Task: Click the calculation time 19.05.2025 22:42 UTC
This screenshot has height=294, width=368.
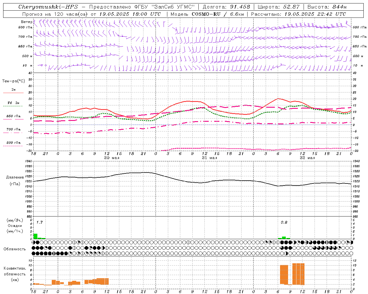Action: pyautogui.click(x=315, y=14)
